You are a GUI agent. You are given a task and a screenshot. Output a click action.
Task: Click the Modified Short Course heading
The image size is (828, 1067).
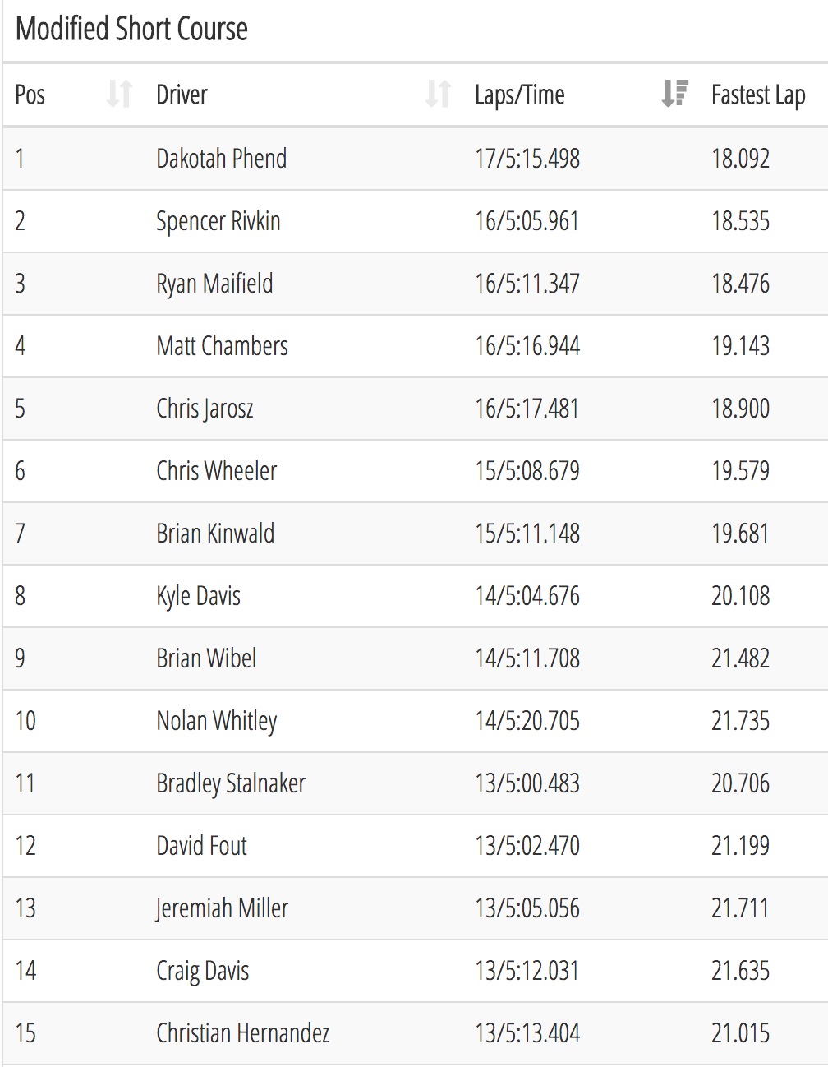coord(131,29)
